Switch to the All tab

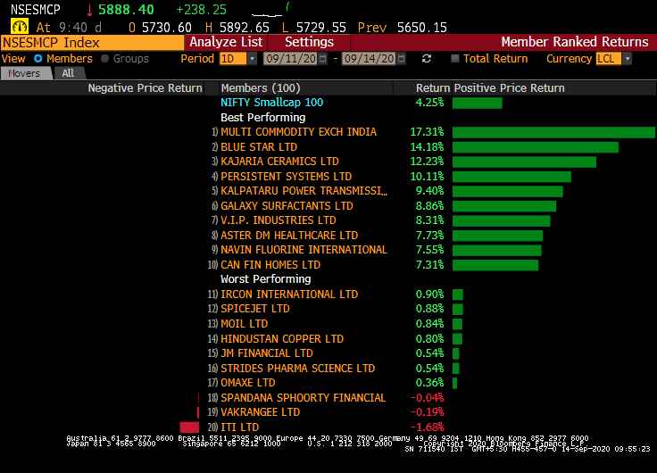pyautogui.click(x=68, y=73)
